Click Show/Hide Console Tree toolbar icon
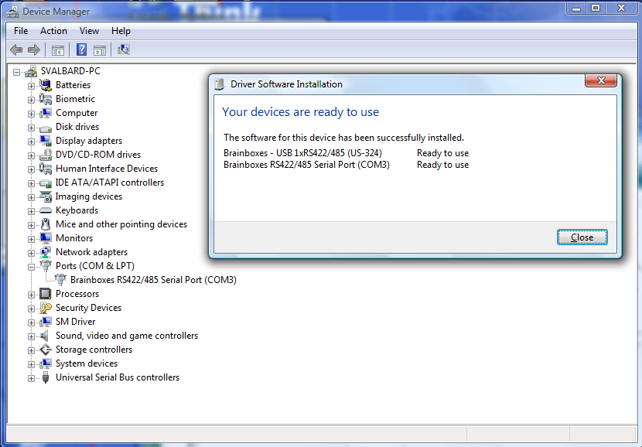Screen dimensions: 642x447 click(57, 49)
